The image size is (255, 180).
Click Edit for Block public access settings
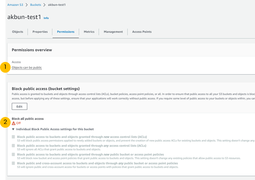click(x=20, y=106)
